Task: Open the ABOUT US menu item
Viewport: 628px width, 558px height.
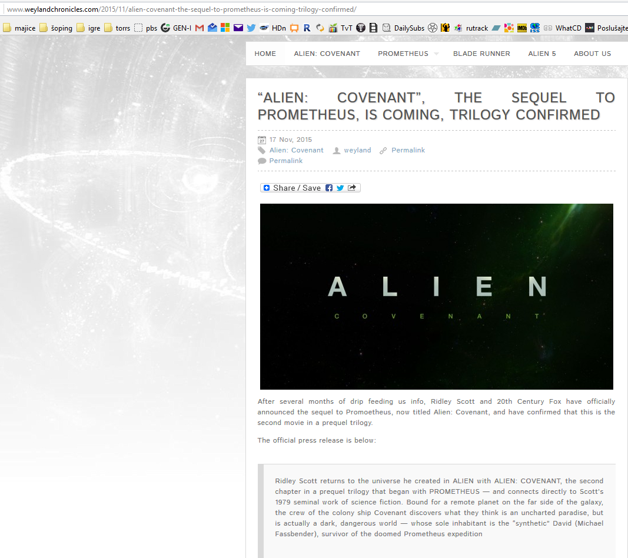Action: pyautogui.click(x=592, y=54)
